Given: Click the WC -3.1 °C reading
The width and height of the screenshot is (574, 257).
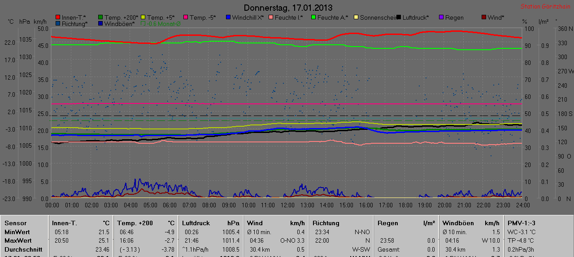Looking at the screenshot, I should [x=522, y=232].
